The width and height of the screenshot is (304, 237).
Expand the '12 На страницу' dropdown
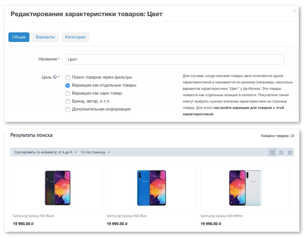pyautogui.click(x=95, y=152)
